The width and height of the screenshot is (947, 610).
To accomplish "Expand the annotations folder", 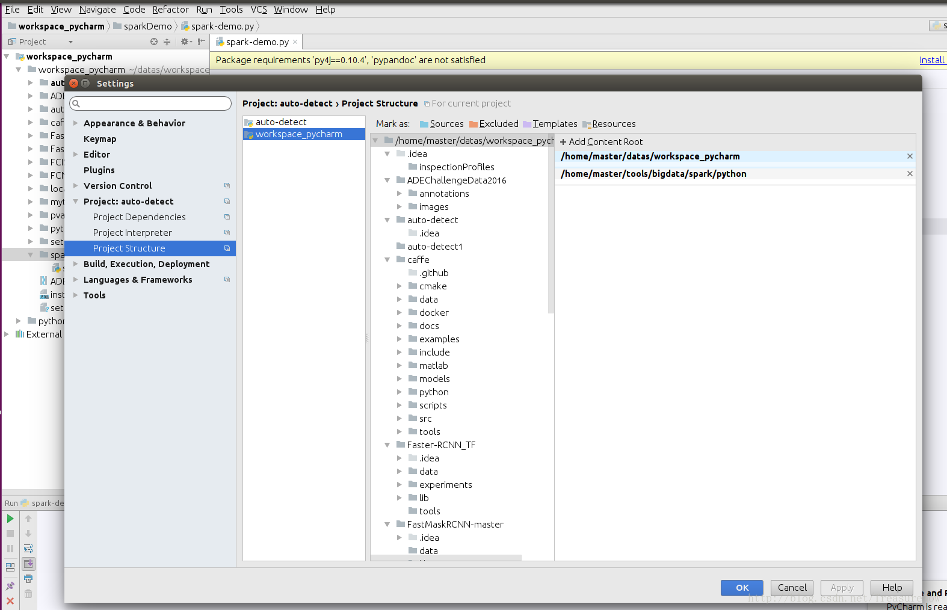I will 399,194.
